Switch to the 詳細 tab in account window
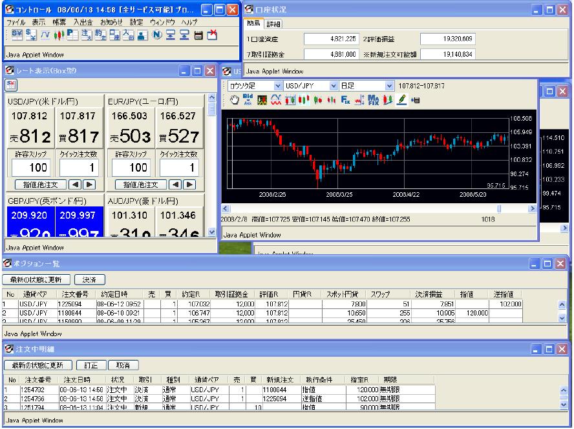The image size is (574, 429). coord(273,24)
